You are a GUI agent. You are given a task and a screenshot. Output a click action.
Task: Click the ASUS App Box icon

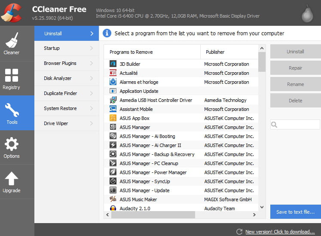[x=113, y=118]
